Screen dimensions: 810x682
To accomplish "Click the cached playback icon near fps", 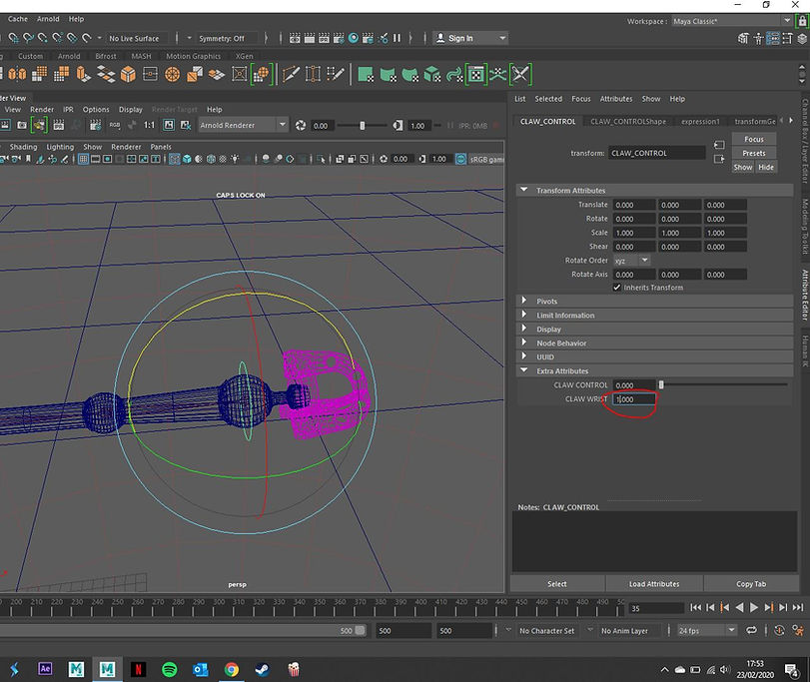I will pos(779,630).
